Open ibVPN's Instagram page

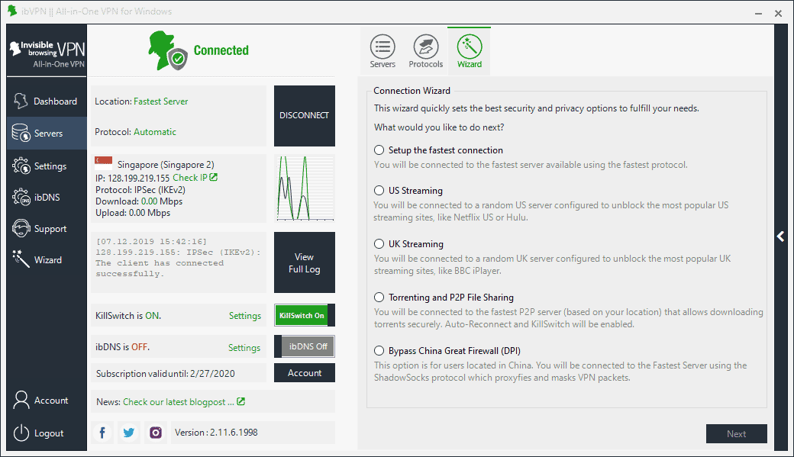coord(155,432)
